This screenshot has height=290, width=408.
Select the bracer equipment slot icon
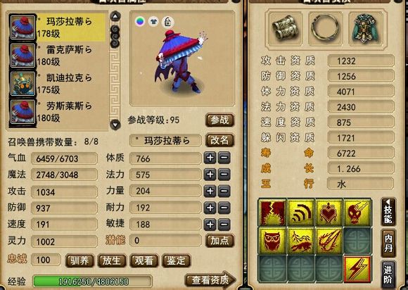[x=285, y=29]
